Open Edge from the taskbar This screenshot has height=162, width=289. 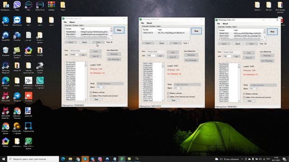coord(63,159)
